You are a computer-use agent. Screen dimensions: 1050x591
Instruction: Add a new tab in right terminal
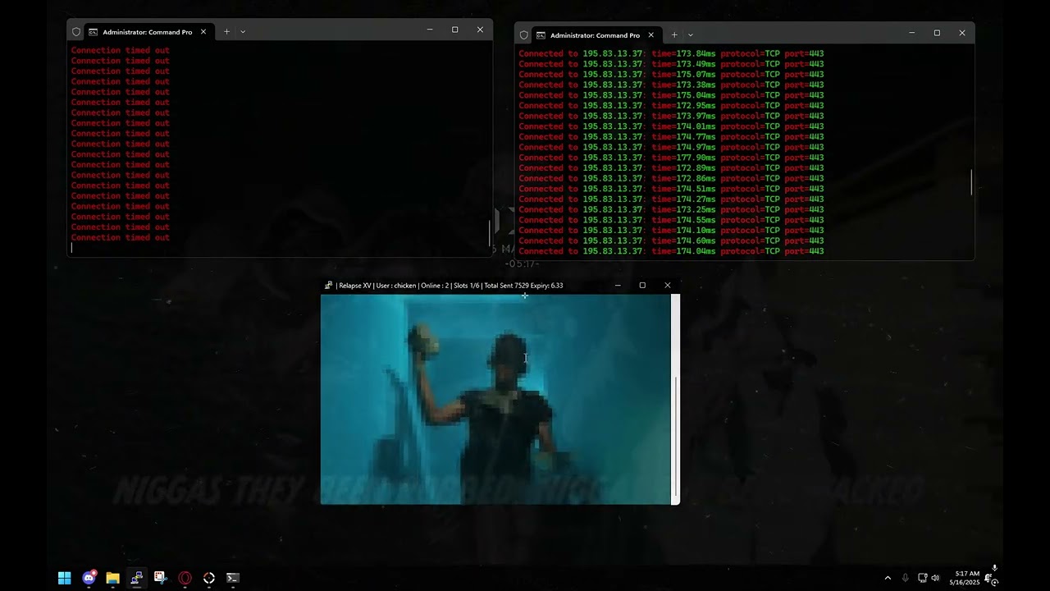(674, 35)
